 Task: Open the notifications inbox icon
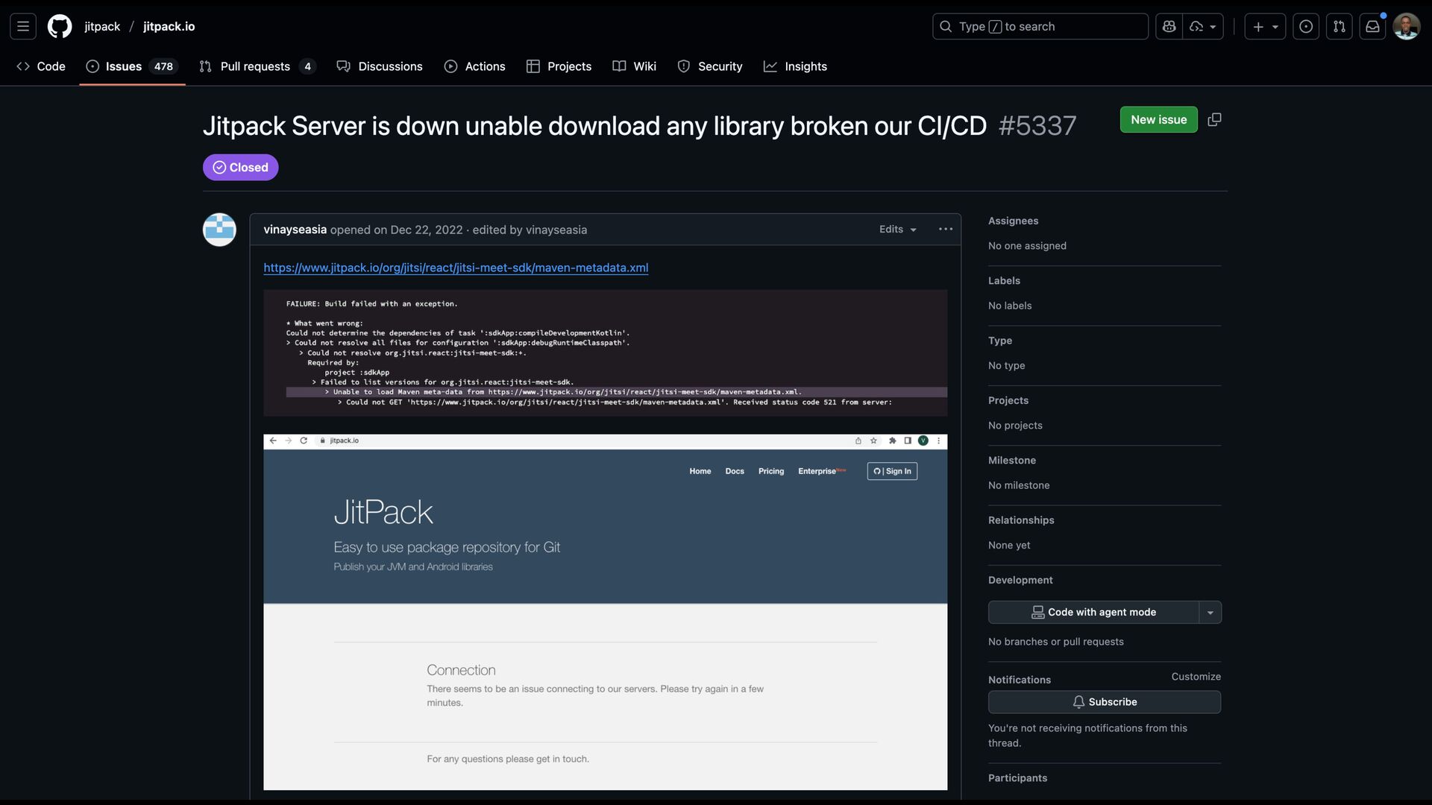[x=1372, y=26]
